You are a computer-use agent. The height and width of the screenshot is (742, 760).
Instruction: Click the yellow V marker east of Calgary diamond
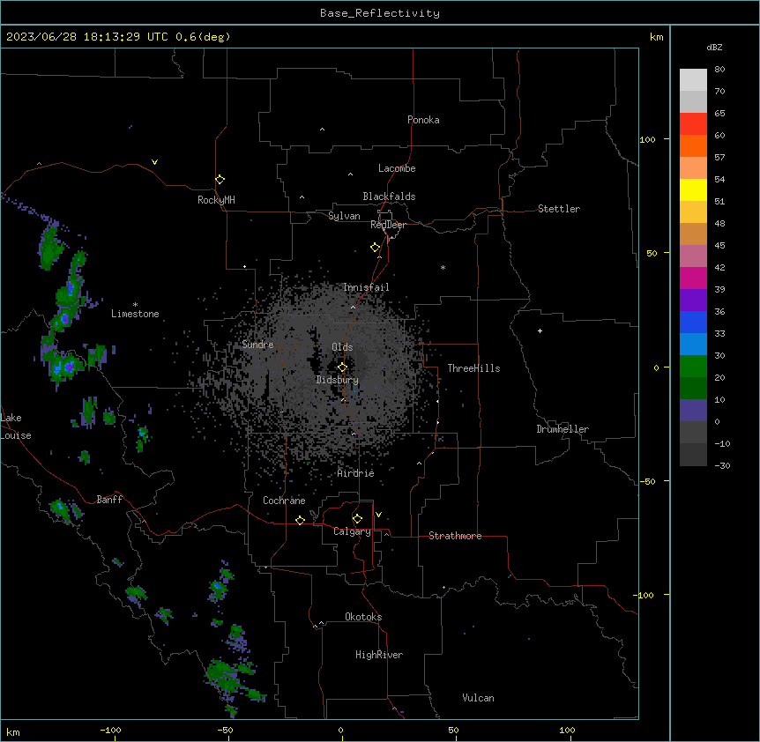(378, 515)
